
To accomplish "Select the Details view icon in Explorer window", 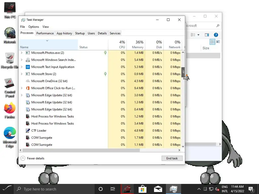I will coord(212,42).
